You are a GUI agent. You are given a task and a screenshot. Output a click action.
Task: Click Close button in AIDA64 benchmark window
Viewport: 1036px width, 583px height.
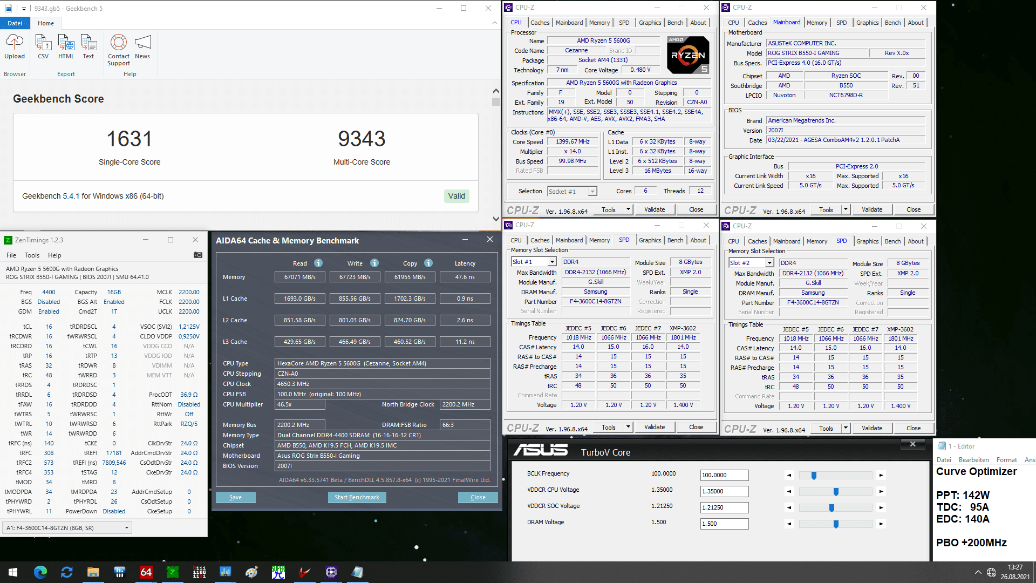pyautogui.click(x=478, y=497)
